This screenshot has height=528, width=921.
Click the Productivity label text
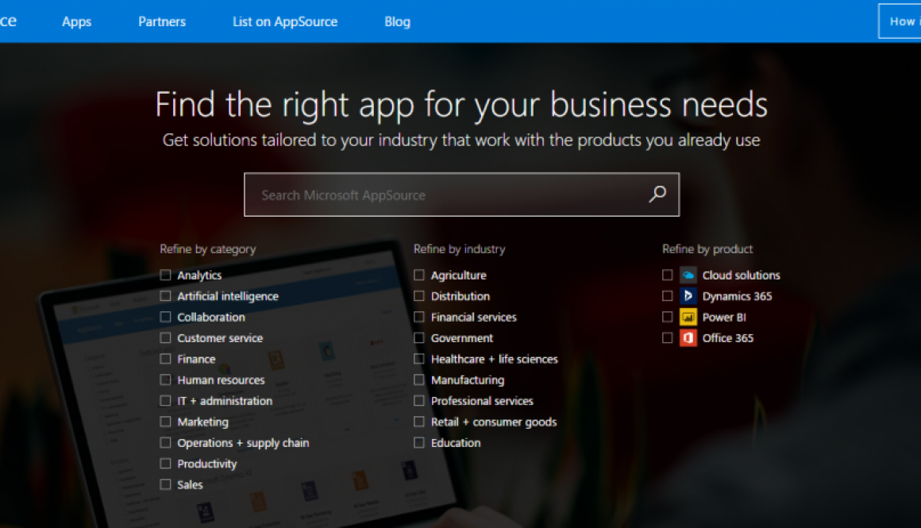click(x=207, y=464)
